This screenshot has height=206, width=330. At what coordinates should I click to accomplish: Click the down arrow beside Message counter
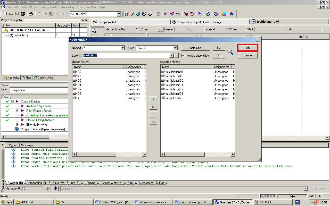[x=56, y=189]
